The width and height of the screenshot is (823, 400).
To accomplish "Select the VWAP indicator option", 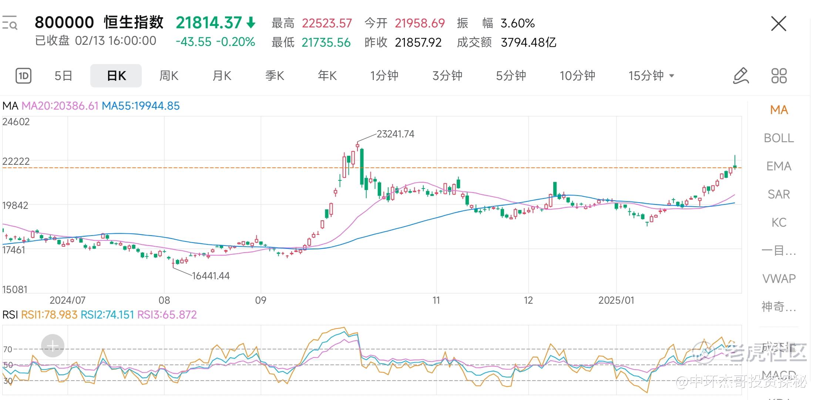I will point(779,279).
